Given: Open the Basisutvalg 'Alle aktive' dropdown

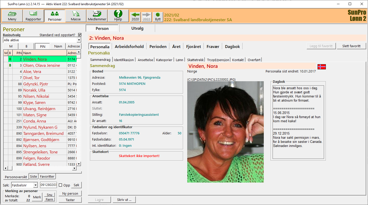Looking at the screenshot, I should point(42,40).
